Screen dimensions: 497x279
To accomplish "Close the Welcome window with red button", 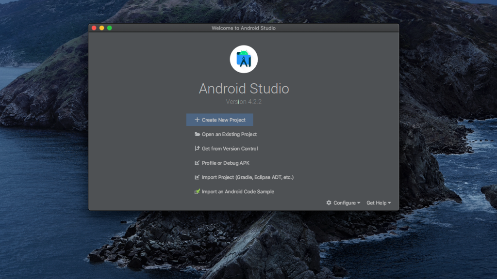I will [94, 28].
